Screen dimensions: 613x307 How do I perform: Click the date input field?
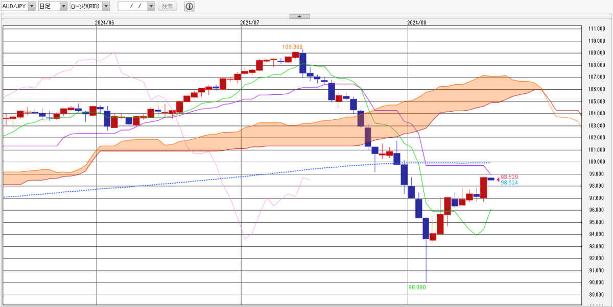(x=133, y=6)
